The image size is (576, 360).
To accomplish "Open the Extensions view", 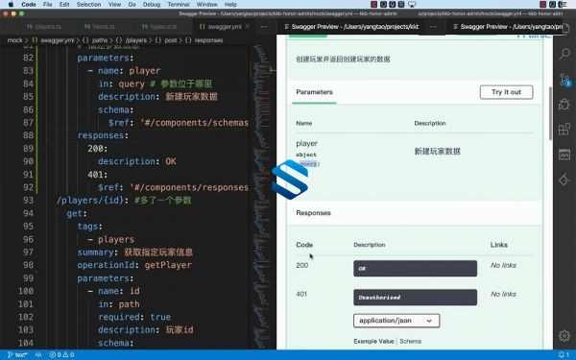I will coord(564,129).
